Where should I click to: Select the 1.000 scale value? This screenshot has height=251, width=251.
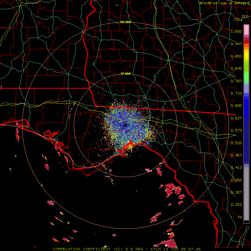pyautogui.click(x=236, y=31)
